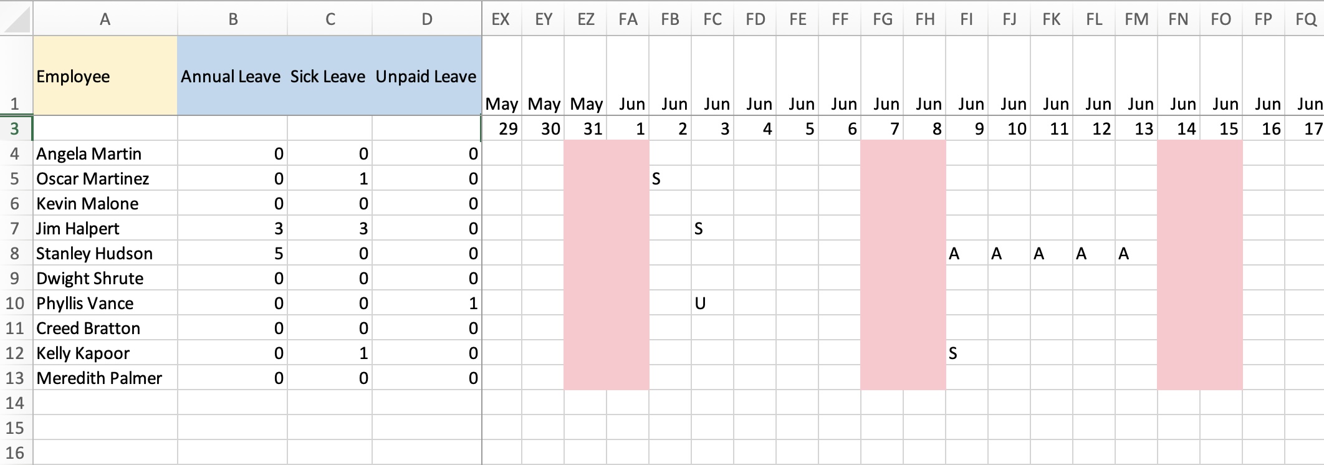Screen dimensions: 1324x465
Task: Click Jim Halpert's annual leave value
Action: 233,228
